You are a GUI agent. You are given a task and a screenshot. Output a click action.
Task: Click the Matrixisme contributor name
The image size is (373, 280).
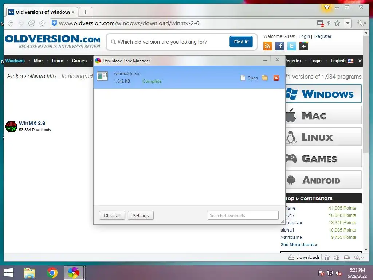click(291, 237)
